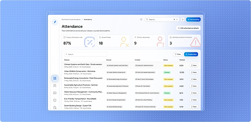
Task: Click 'Hall A: Future Technologies' invitee tag
Action: point(144,79)
